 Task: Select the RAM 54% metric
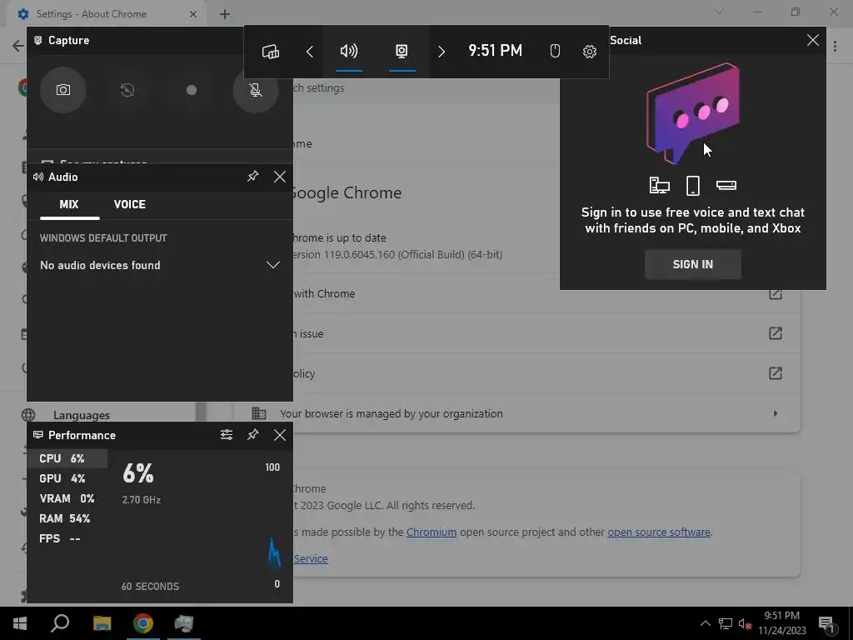(x=67, y=518)
